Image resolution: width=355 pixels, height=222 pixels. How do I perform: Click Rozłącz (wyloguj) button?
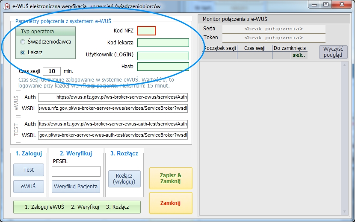pyautogui.click(x=124, y=178)
